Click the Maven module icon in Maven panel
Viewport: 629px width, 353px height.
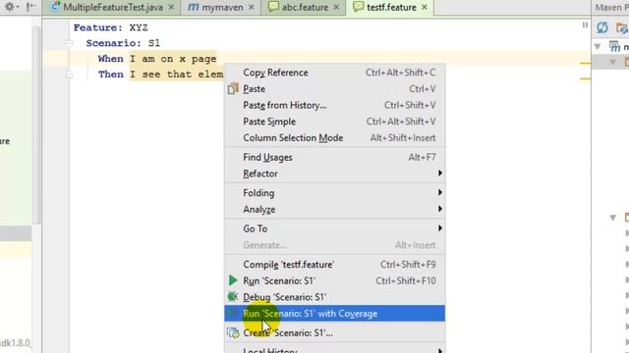coord(614,46)
